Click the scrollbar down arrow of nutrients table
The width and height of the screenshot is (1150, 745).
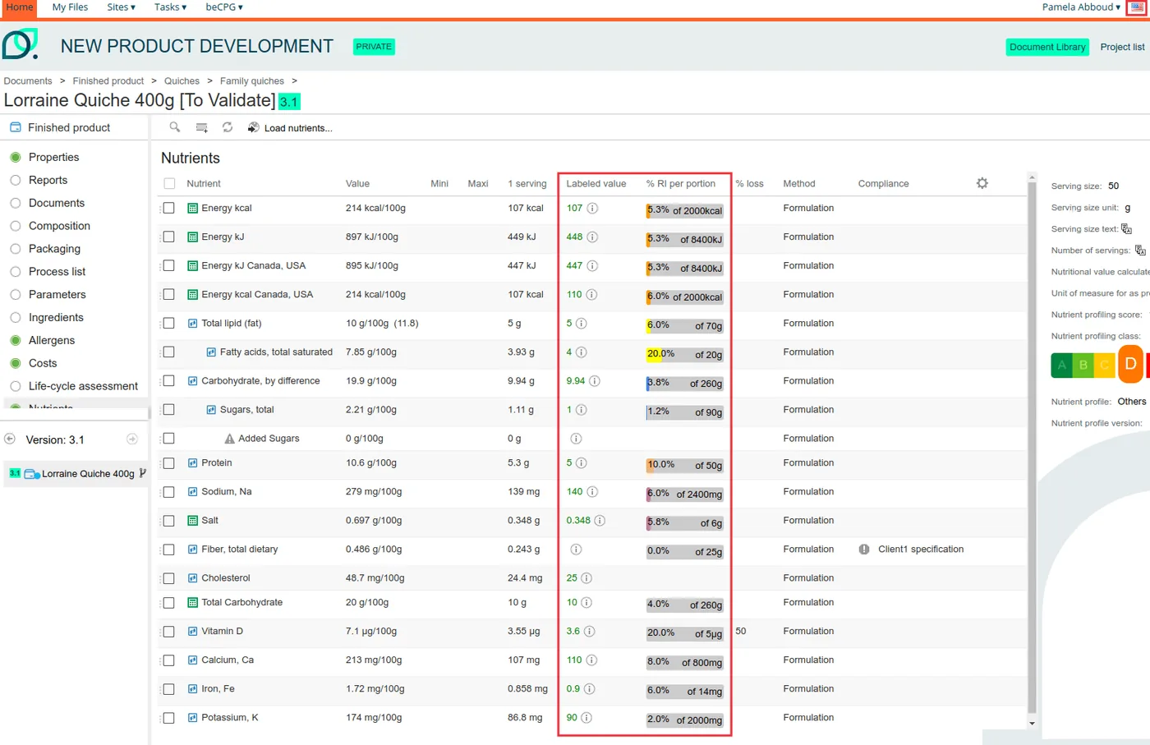[x=1033, y=724]
